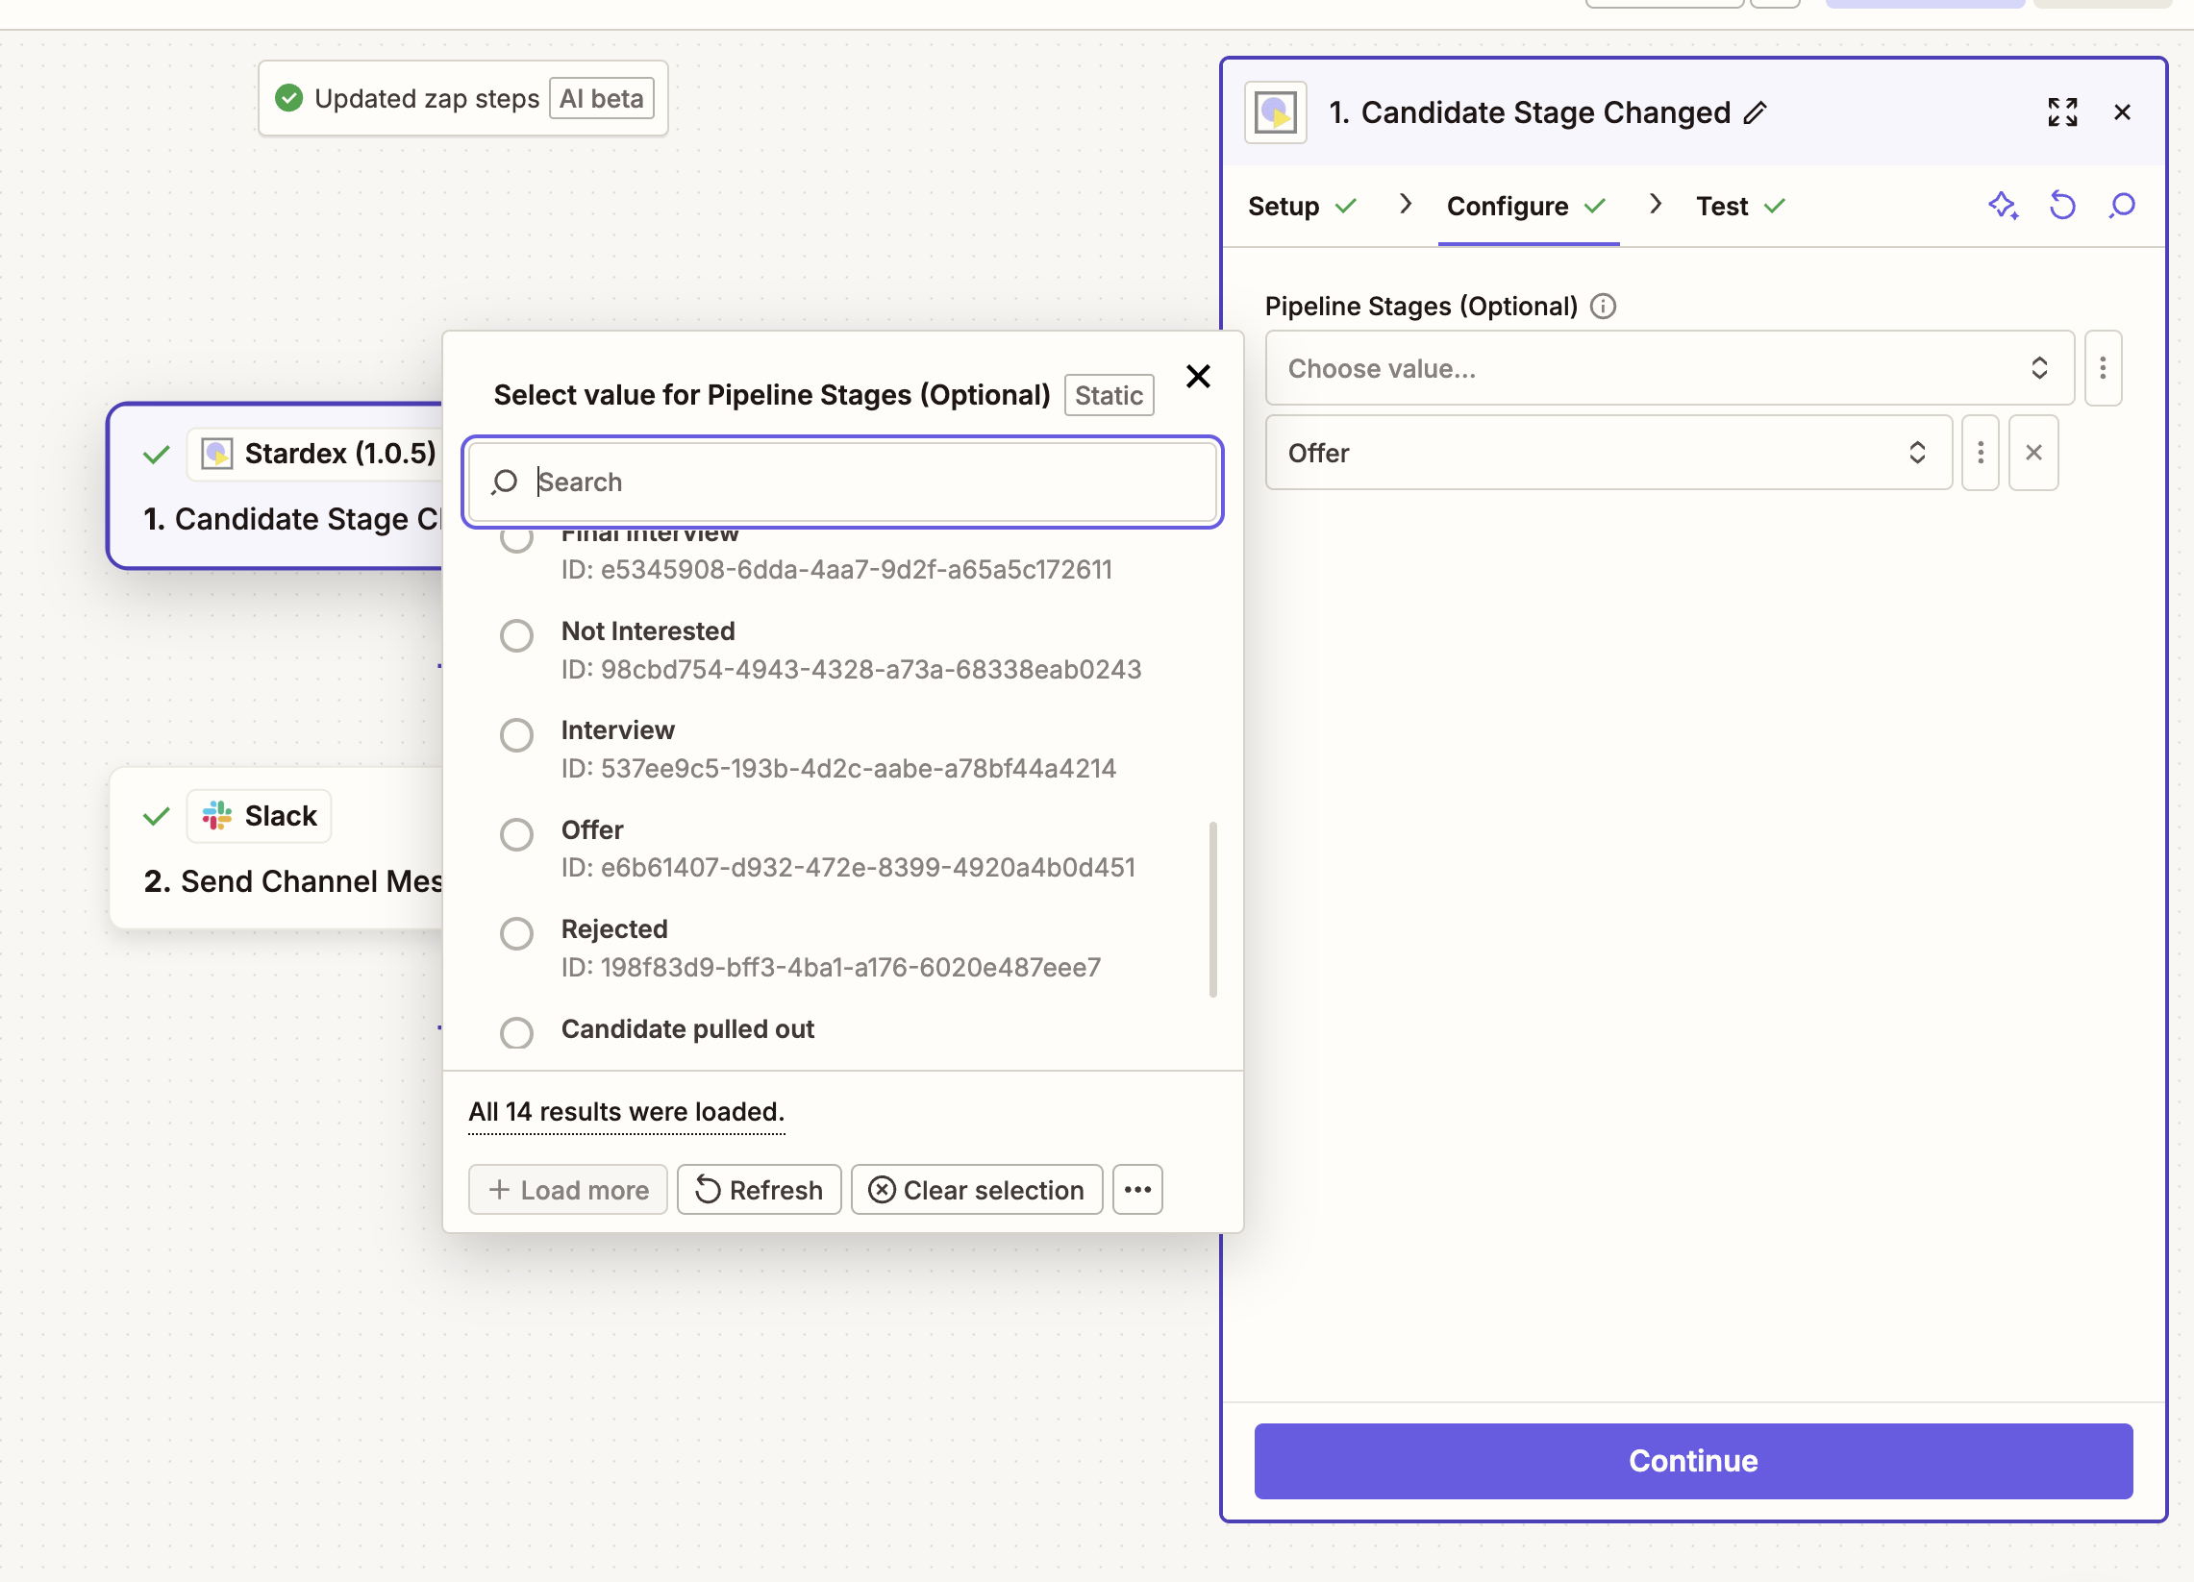2194x1582 pixels.
Task: Open the Offer value dropdown
Action: point(1608,453)
